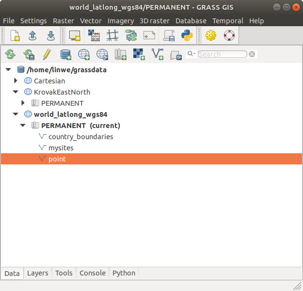The image size is (303, 291).
Task: Clear the search box
Action: (252, 54)
